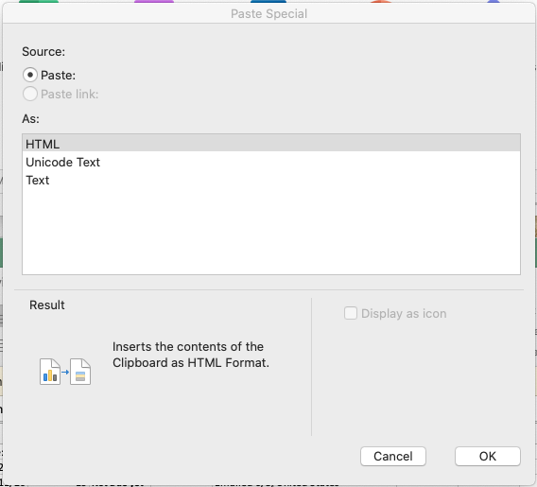The width and height of the screenshot is (537, 487).
Task: Click the Result heading text
Action: pos(47,304)
